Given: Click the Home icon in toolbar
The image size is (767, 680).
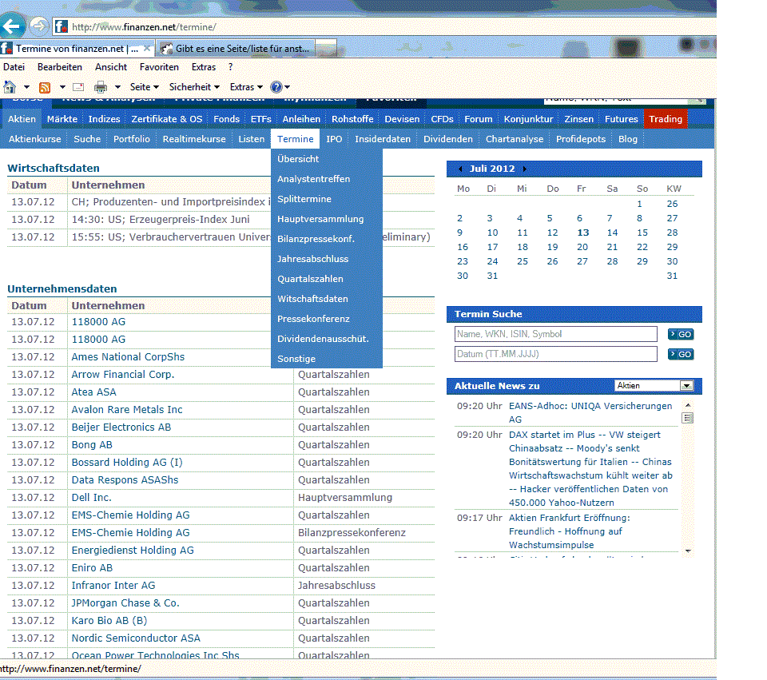Looking at the screenshot, I should point(10,86).
